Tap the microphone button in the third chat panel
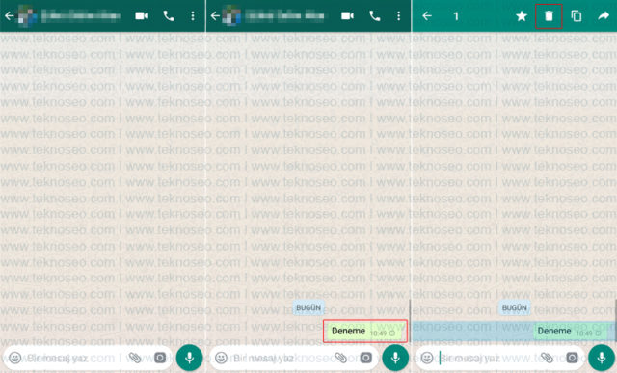Viewport: 617px width, 373px height. [602, 358]
